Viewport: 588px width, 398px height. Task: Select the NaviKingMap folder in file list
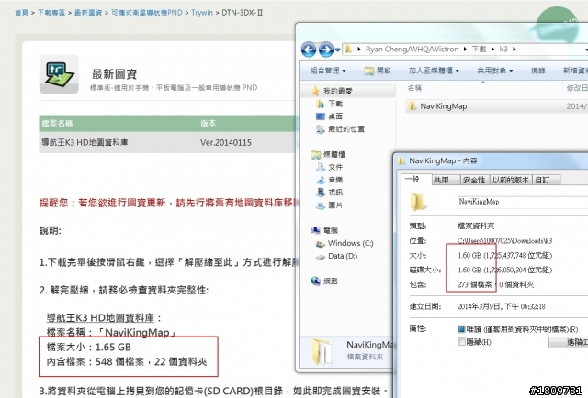click(x=443, y=106)
